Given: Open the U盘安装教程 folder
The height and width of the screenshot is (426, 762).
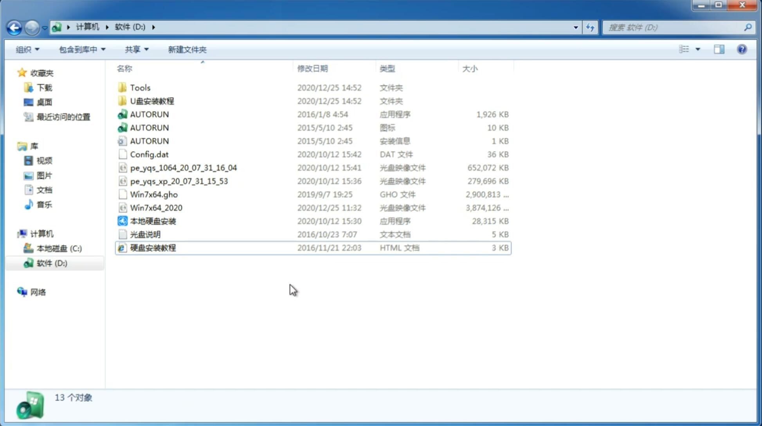Looking at the screenshot, I should point(152,101).
